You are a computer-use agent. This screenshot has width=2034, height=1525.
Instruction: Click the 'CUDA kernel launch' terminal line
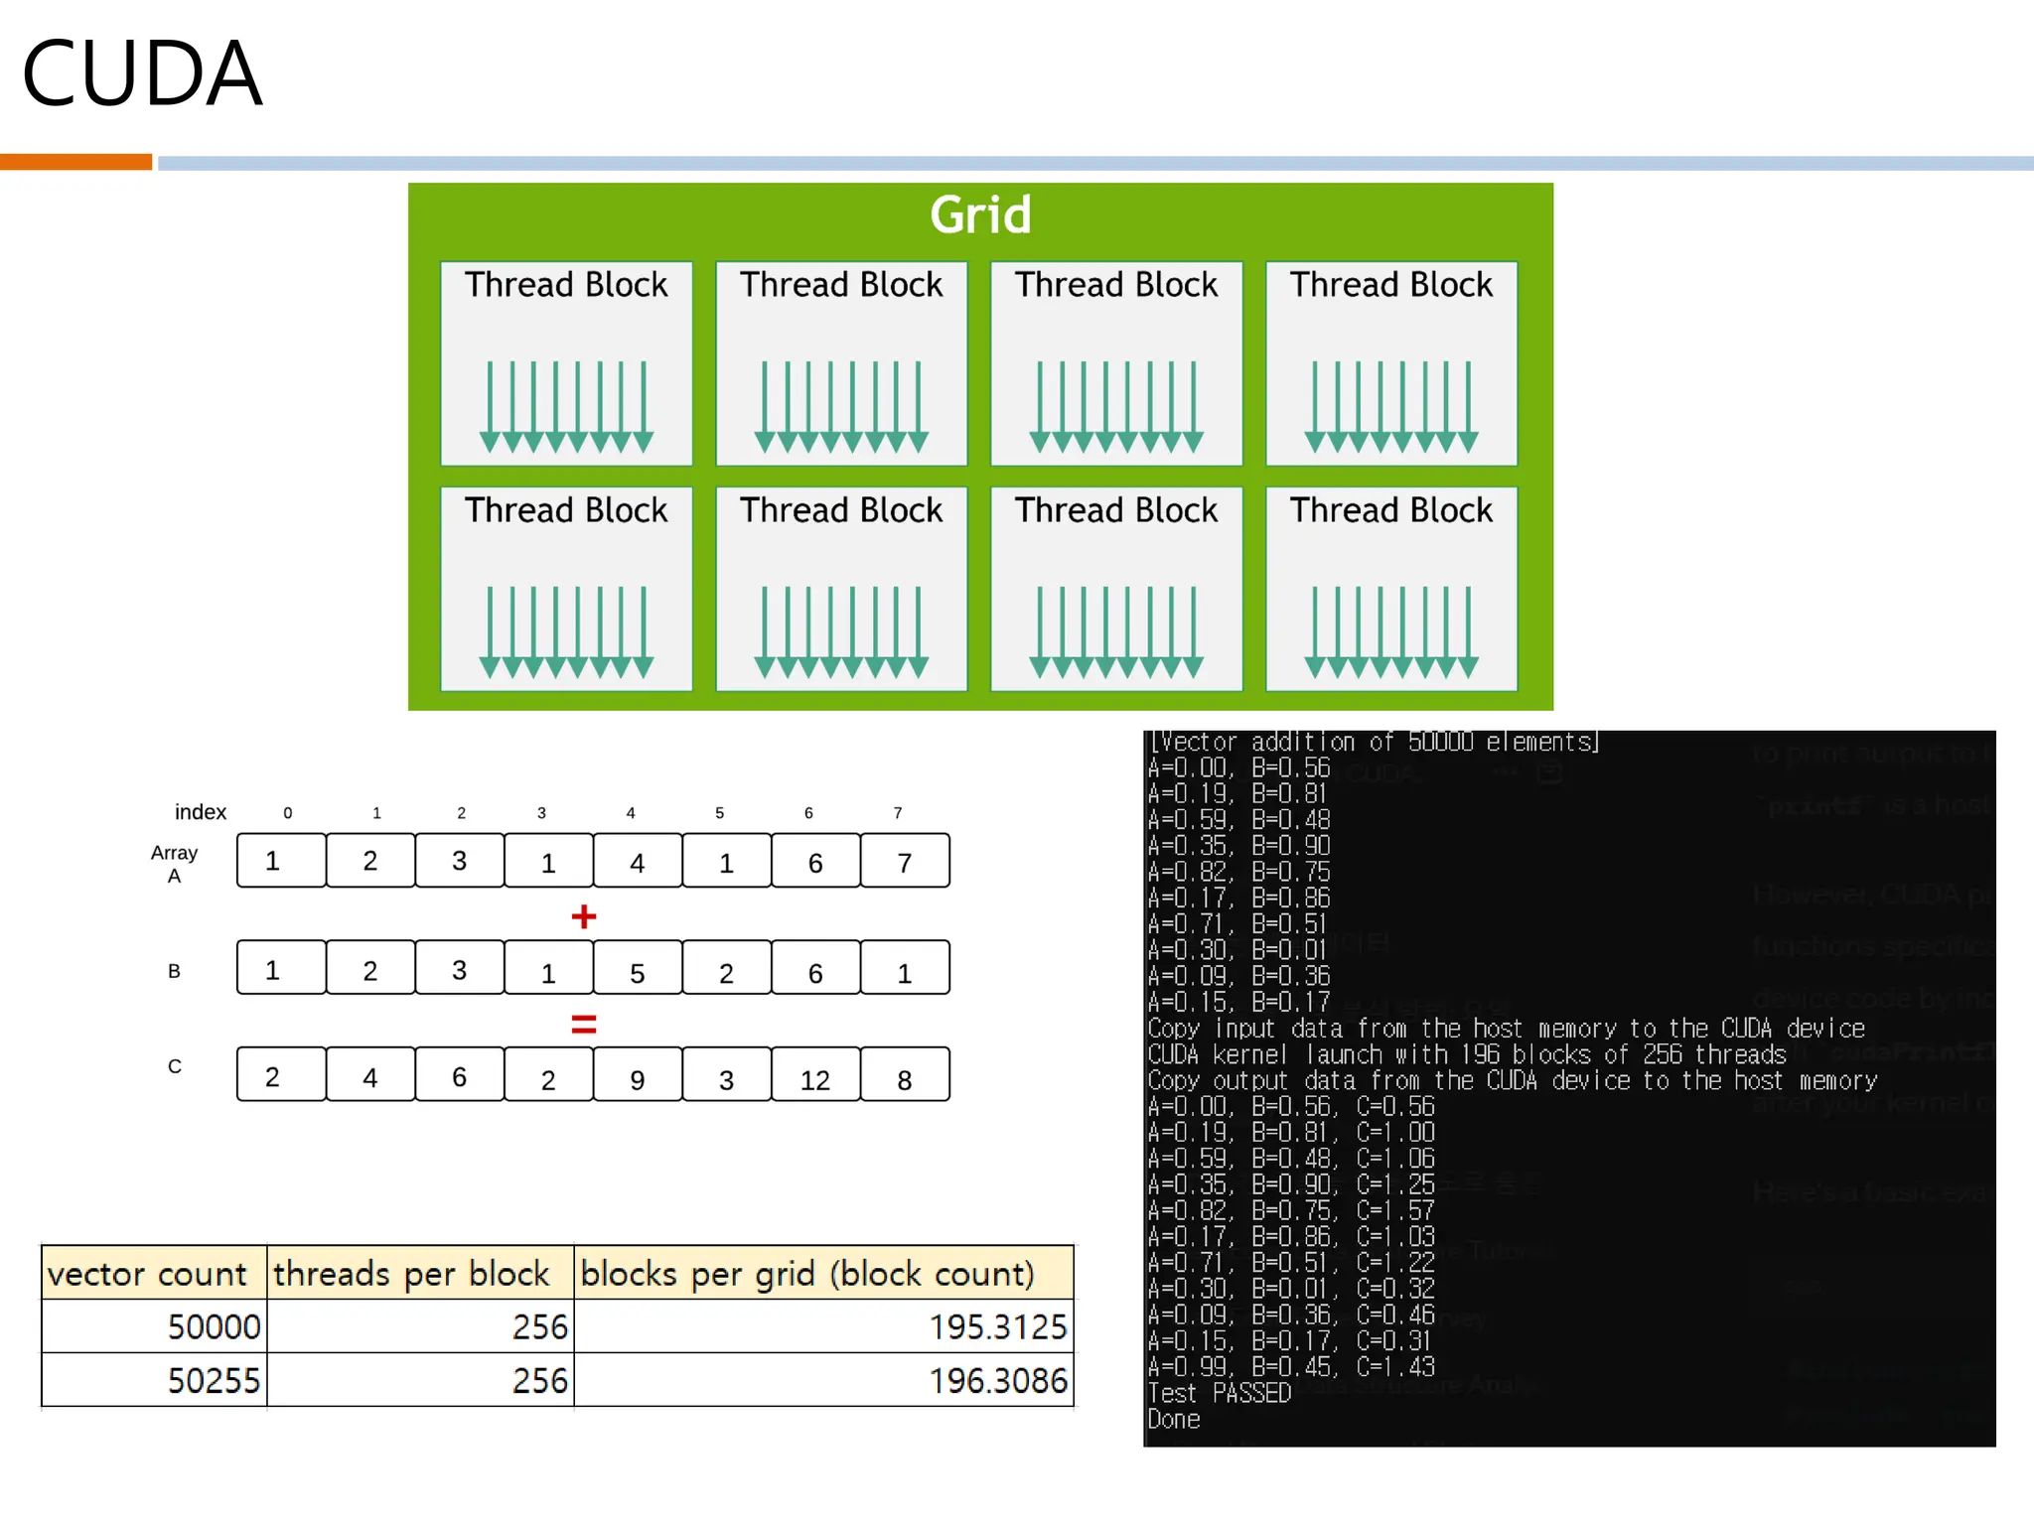(1466, 1054)
